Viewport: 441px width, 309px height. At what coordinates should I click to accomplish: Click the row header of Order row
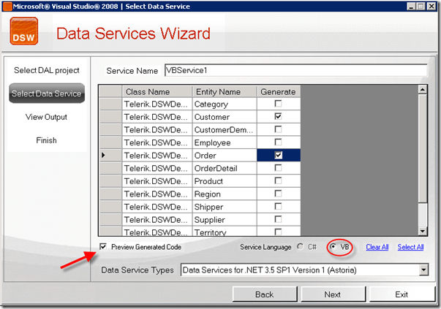[110, 156]
